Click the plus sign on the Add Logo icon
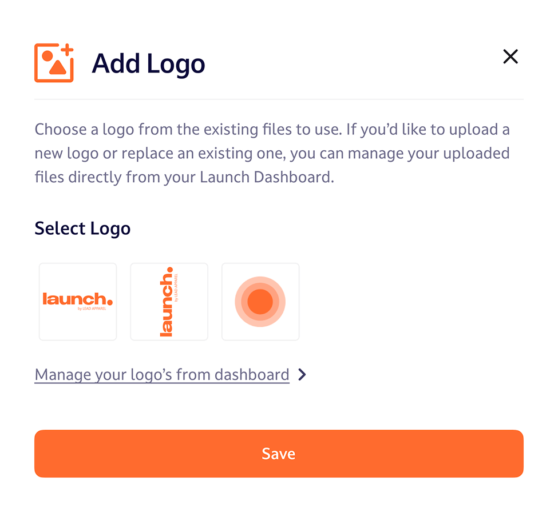558x521 pixels. (68, 50)
